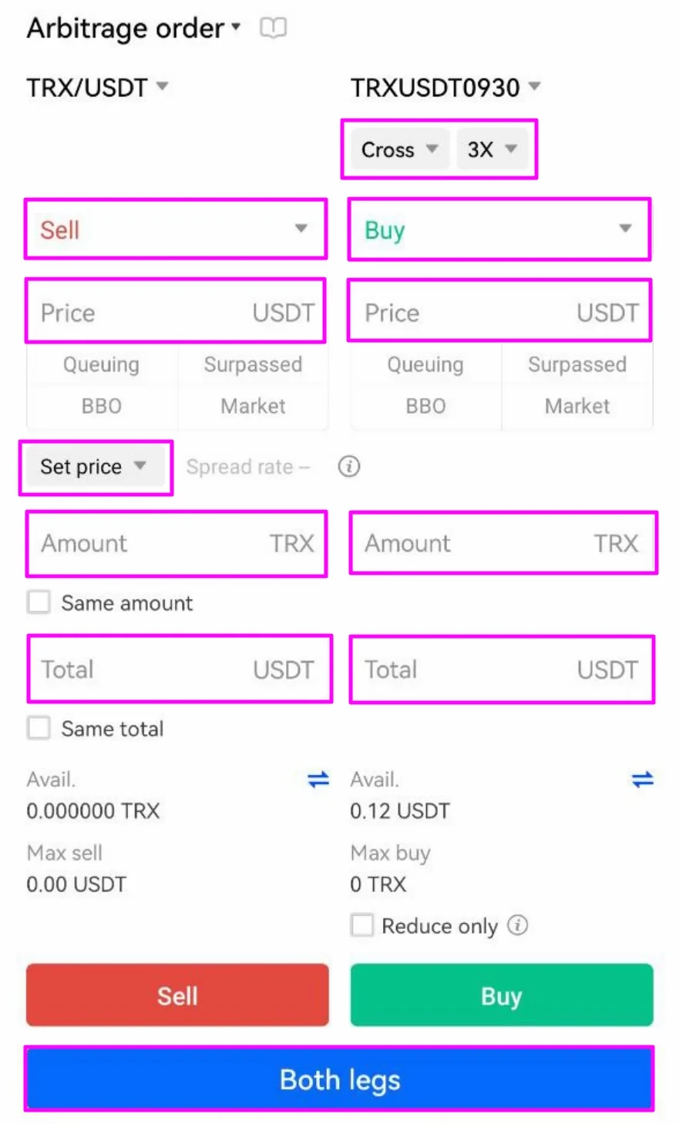This screenshot has width=679, height=1124.
Task: Click the Spread rate info icon
Action: (349, 466)
